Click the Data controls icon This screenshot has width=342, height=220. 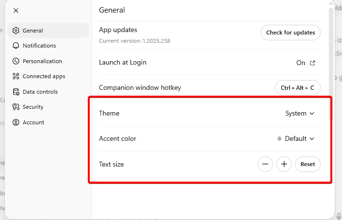16,92
